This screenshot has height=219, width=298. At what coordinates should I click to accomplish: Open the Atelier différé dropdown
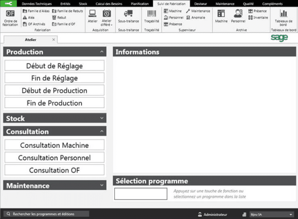pyautogui.click(x=107, y=17)
